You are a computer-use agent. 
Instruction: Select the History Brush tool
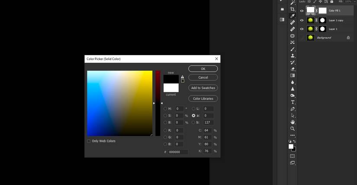(x=293, y=62)
